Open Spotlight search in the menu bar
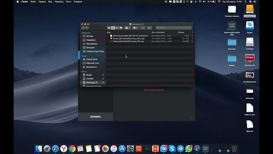 click(x=246, y=2)
